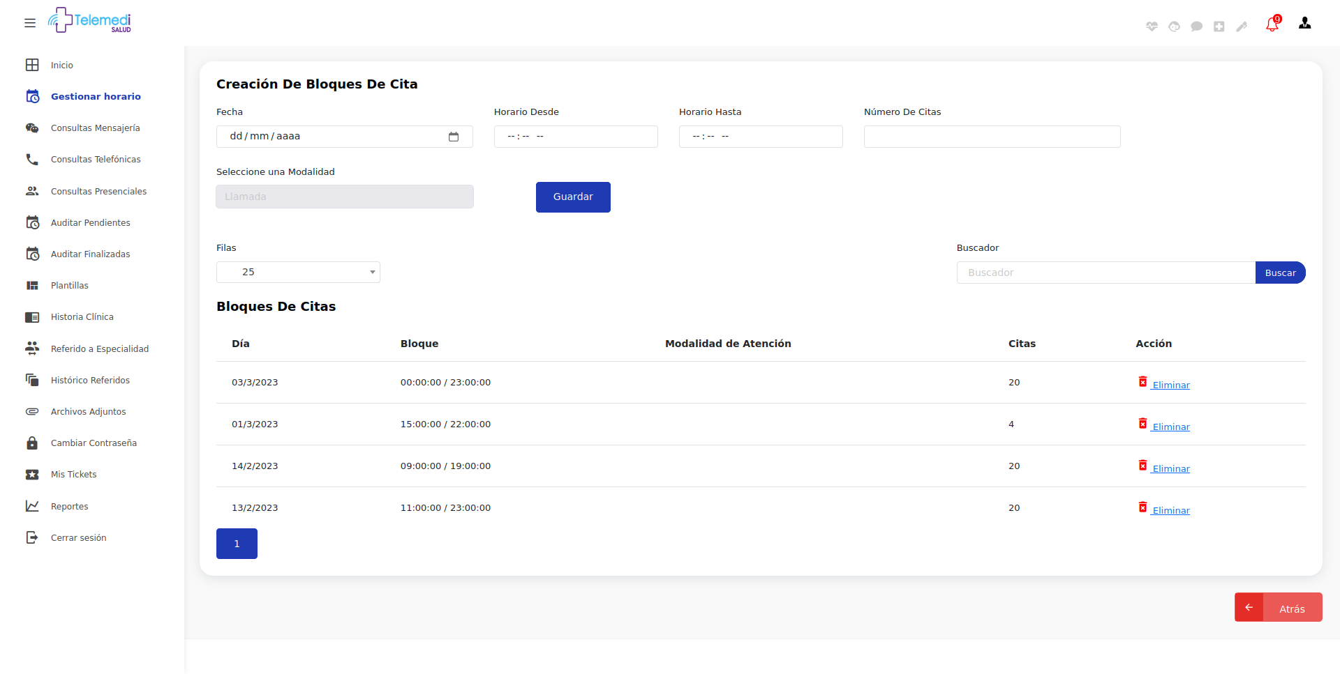Open Historia Clínica from the sidebar
Viewport: 1340px width, 674px height.
coord(82,316)
